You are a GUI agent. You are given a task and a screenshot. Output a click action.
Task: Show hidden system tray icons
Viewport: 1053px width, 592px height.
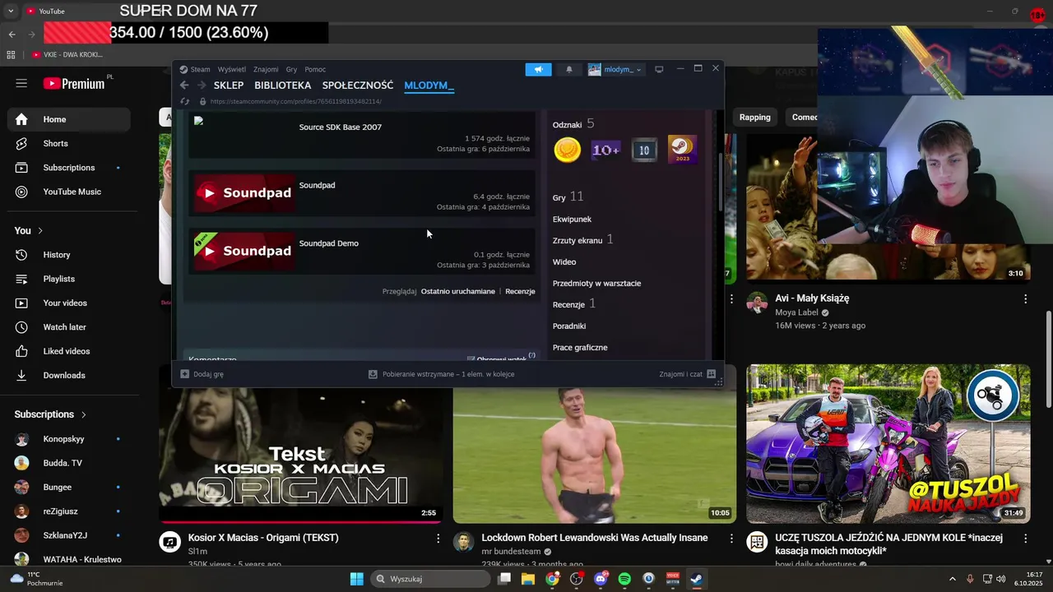click(x=953, y=579)
